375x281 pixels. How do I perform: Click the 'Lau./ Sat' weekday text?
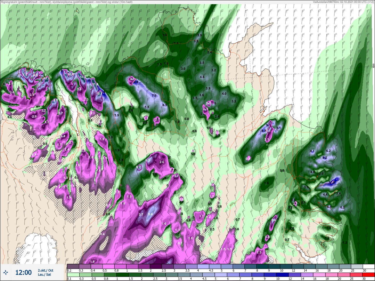(44, 275)
